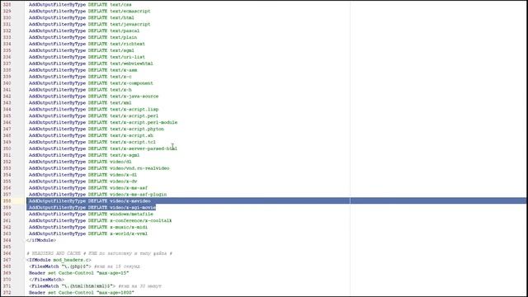Click the 'text/x-server-parsed-html' line
Image resolution: width=528 pixels, height=297 pixels.
(x=103, y=148)
